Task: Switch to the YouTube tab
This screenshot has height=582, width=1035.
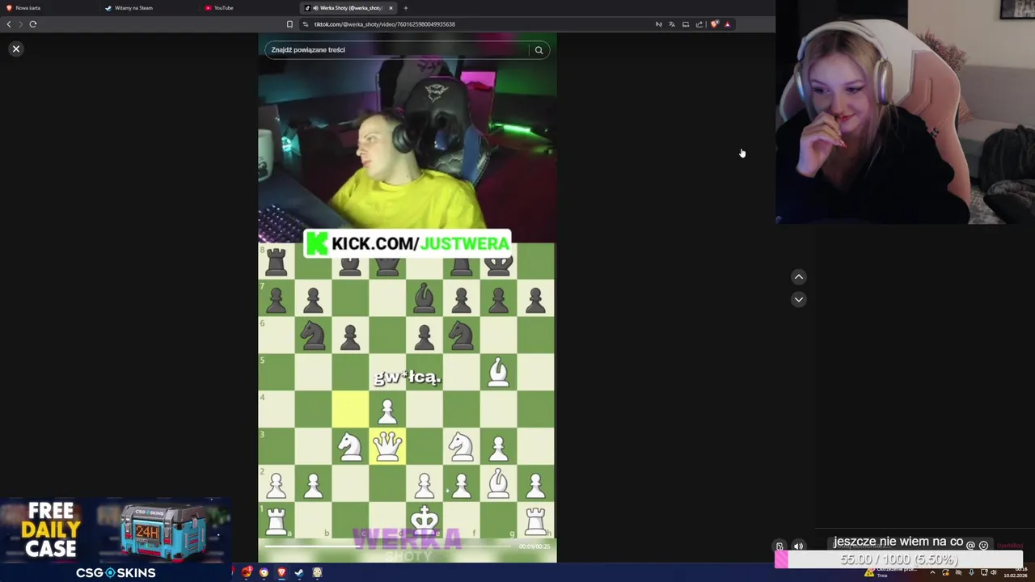Action: click(x=247, y=8)
